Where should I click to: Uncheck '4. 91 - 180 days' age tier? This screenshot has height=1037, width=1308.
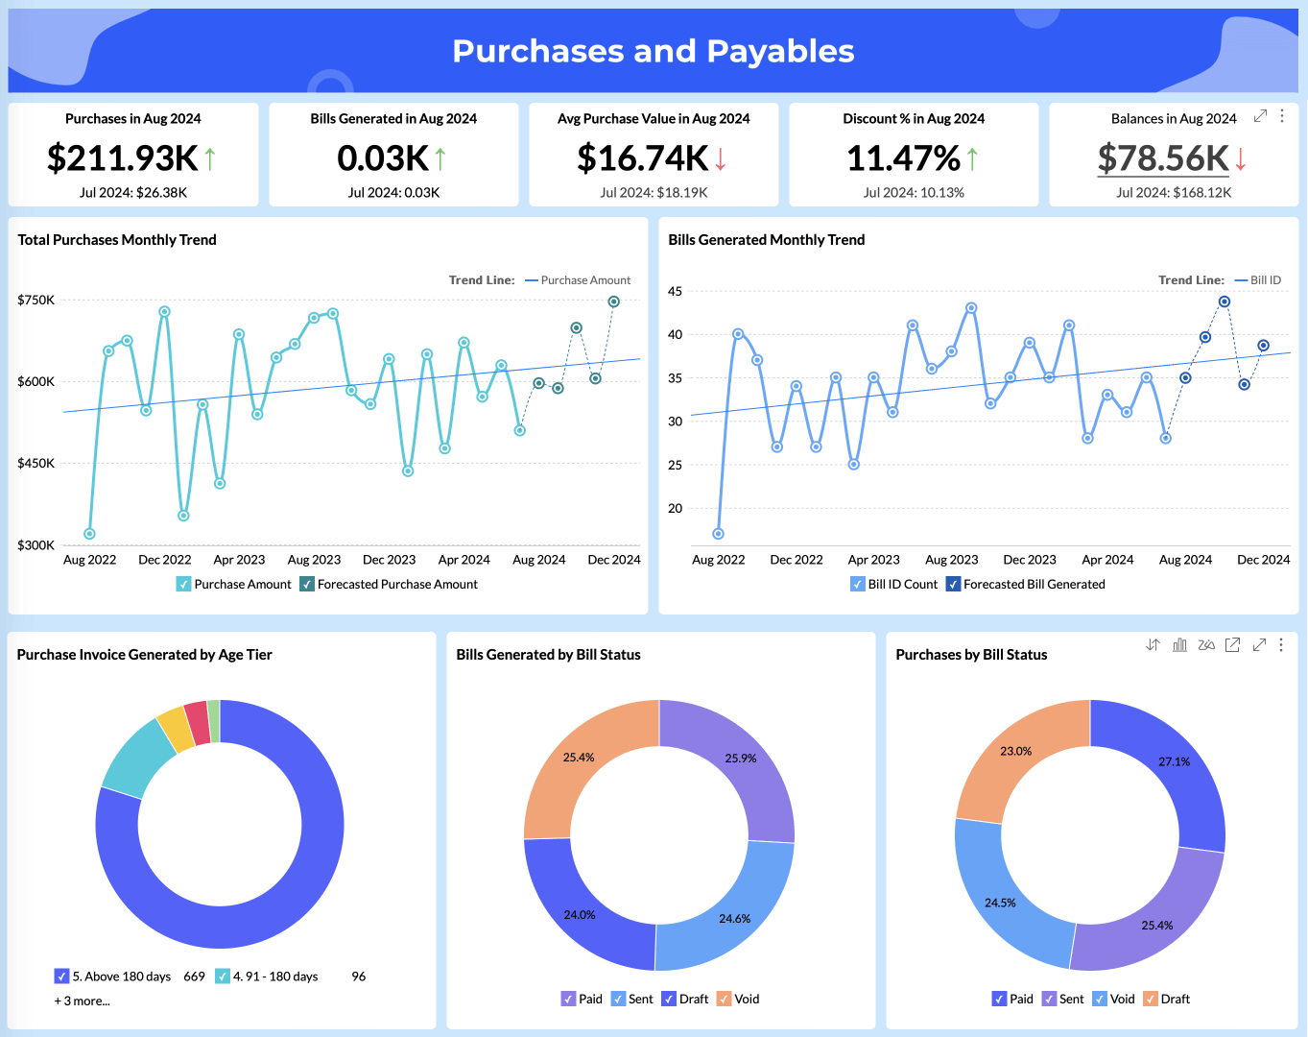pos(223,977)
